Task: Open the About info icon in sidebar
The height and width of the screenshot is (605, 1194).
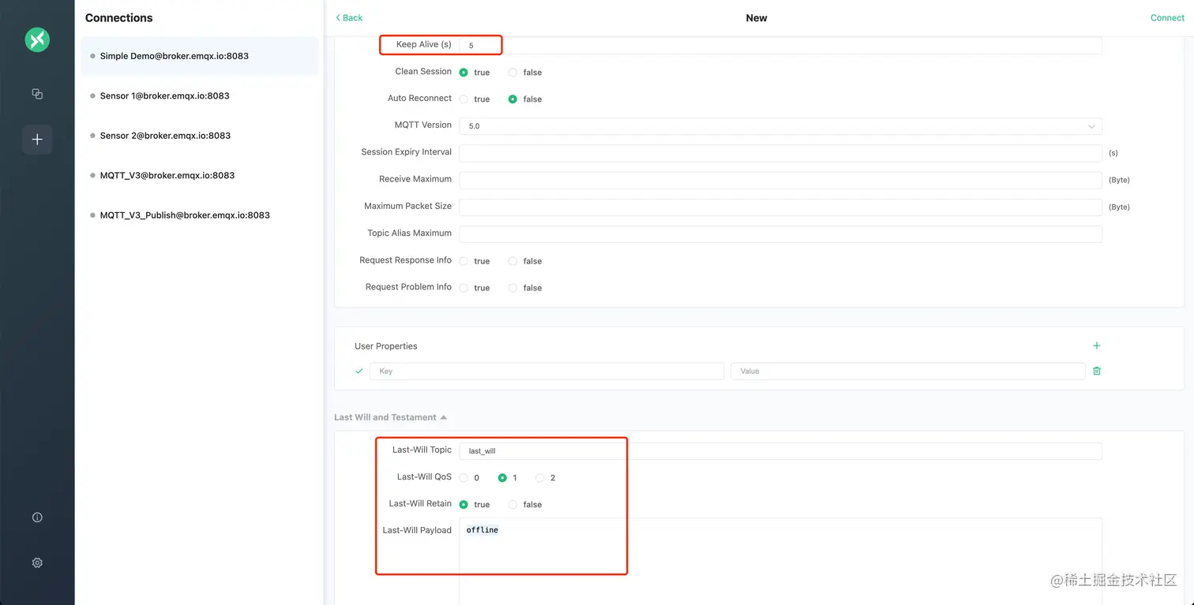Action: [37, 517]
